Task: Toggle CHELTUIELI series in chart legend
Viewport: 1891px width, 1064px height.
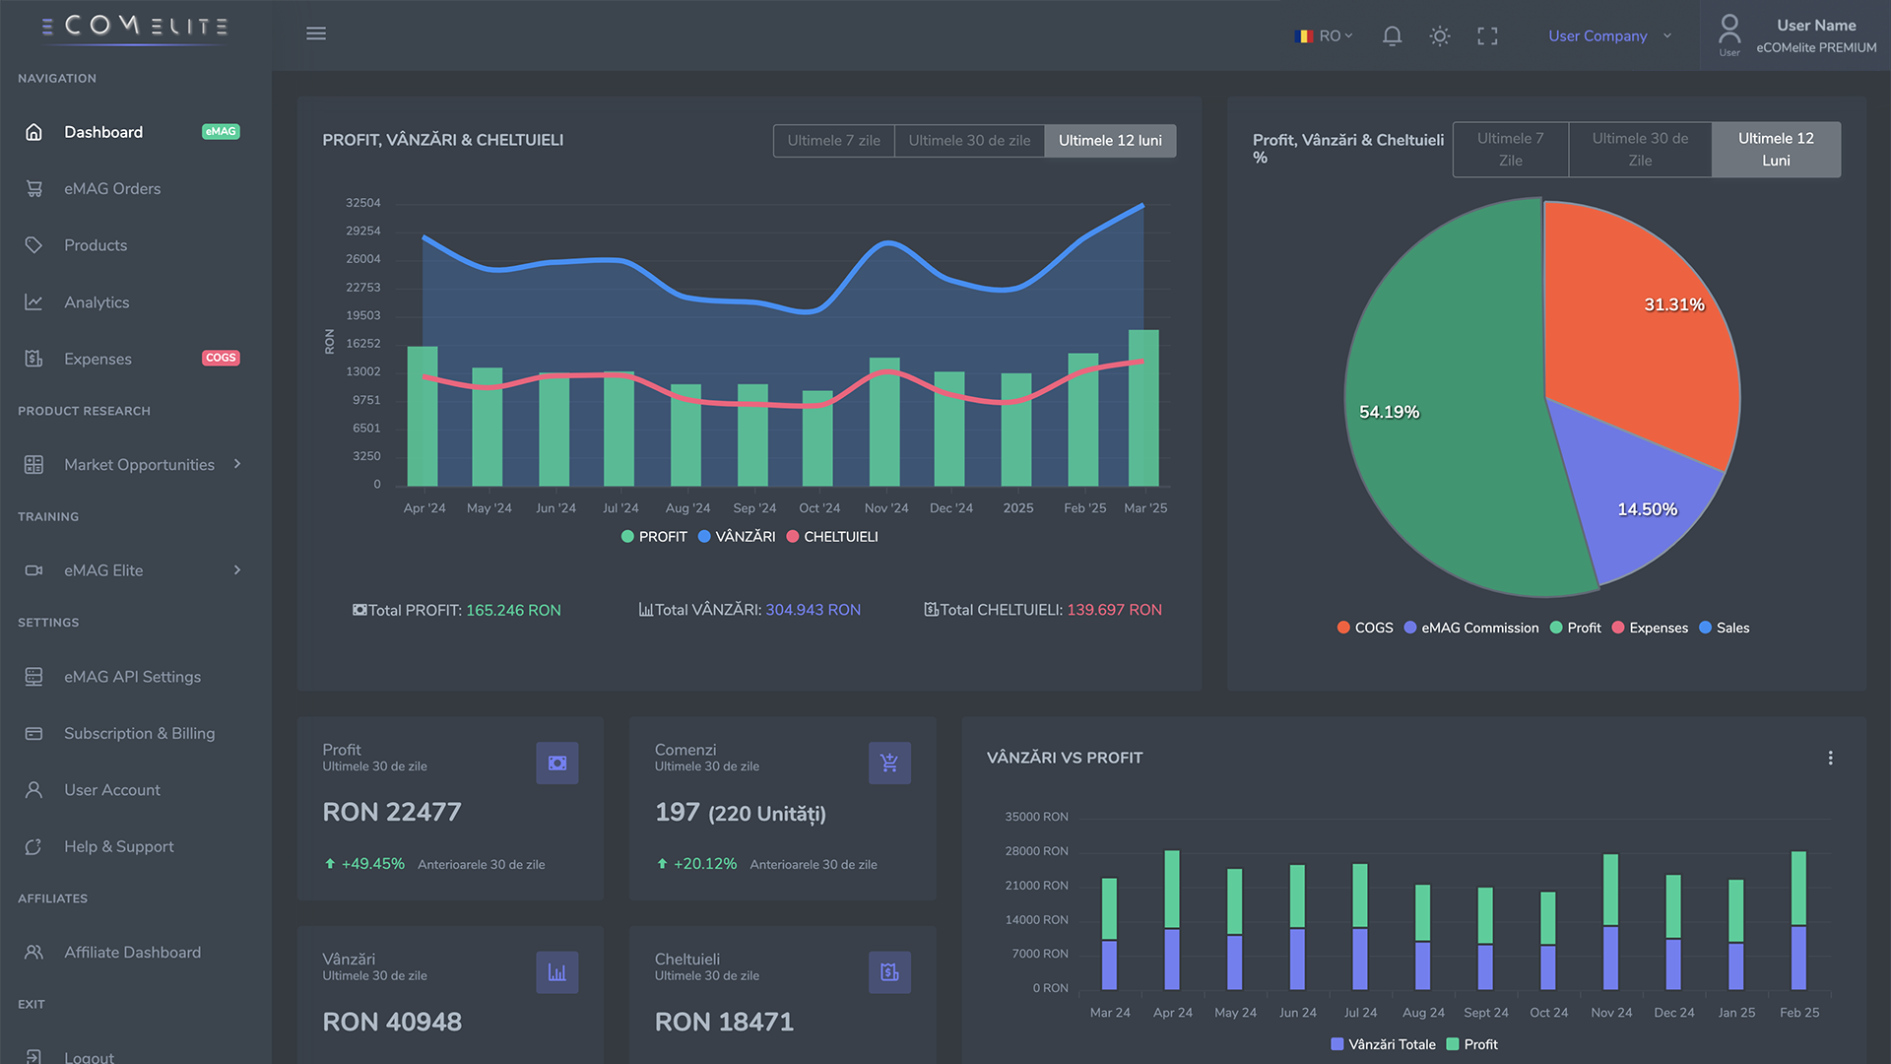Action: tap(832, 537)
